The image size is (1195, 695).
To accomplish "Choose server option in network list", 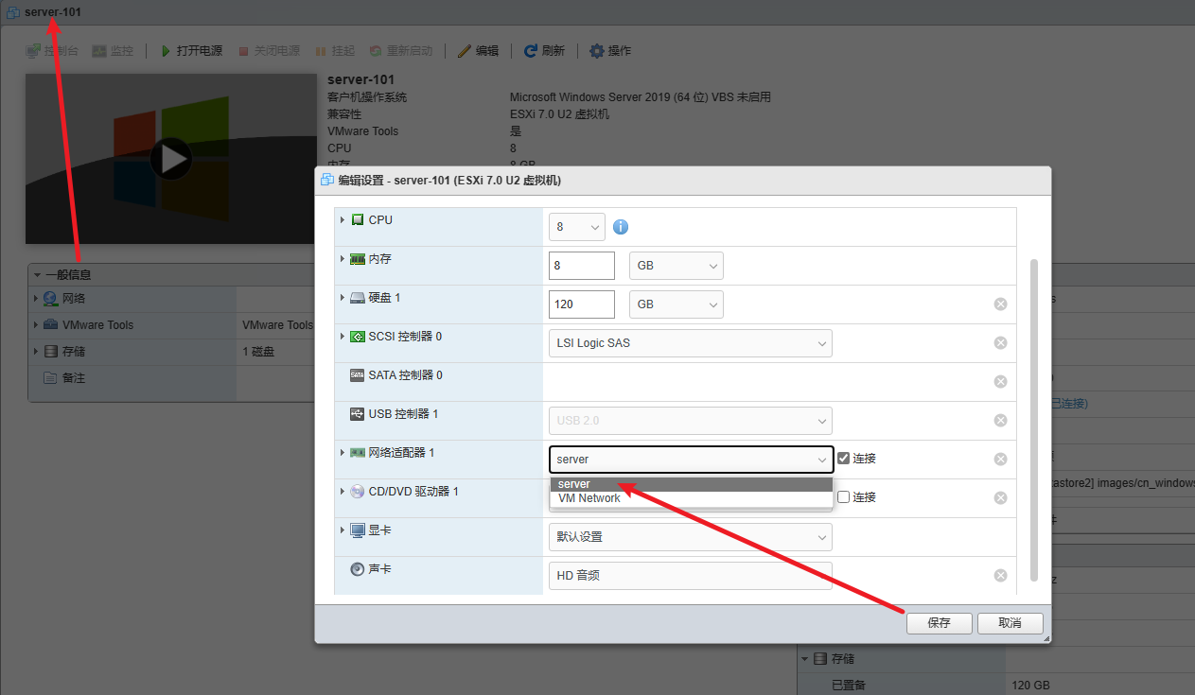I will pos(574,484).
